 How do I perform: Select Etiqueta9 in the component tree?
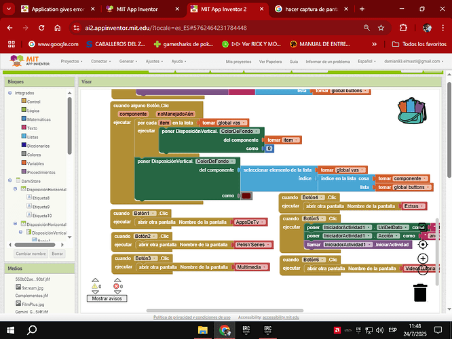40,207
